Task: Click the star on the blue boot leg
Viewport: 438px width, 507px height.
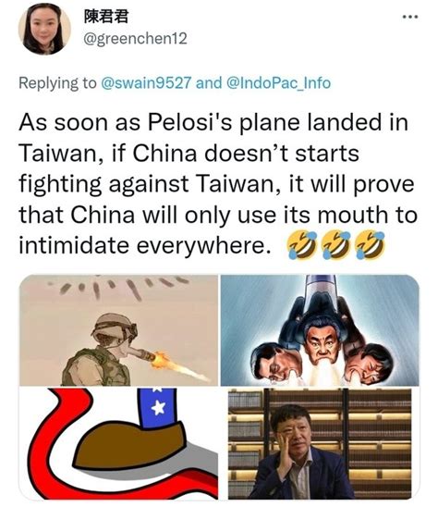Action: coord(158,408)
